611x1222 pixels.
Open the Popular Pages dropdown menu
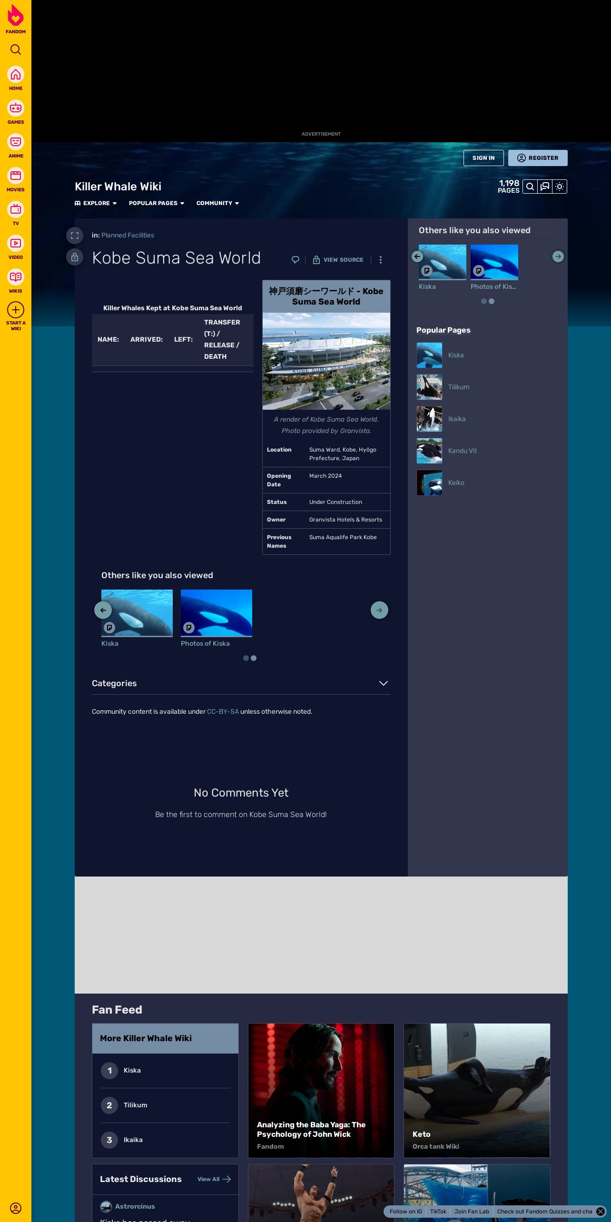tap(157, 203)
